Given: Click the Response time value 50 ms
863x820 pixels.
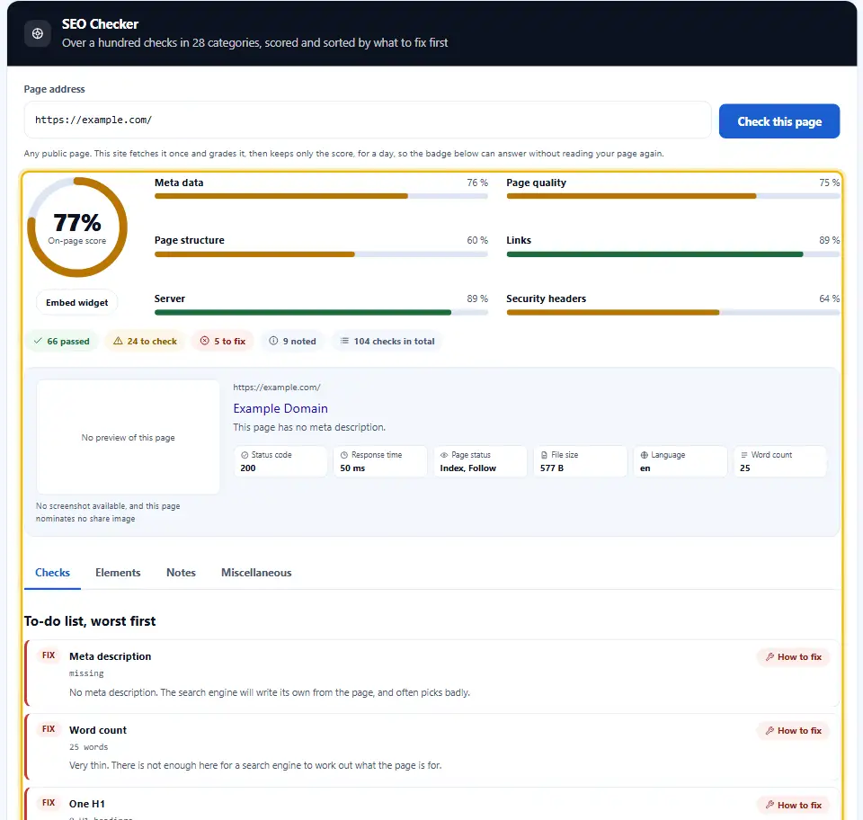Looking at the screenshot, I should coord(352,468).
